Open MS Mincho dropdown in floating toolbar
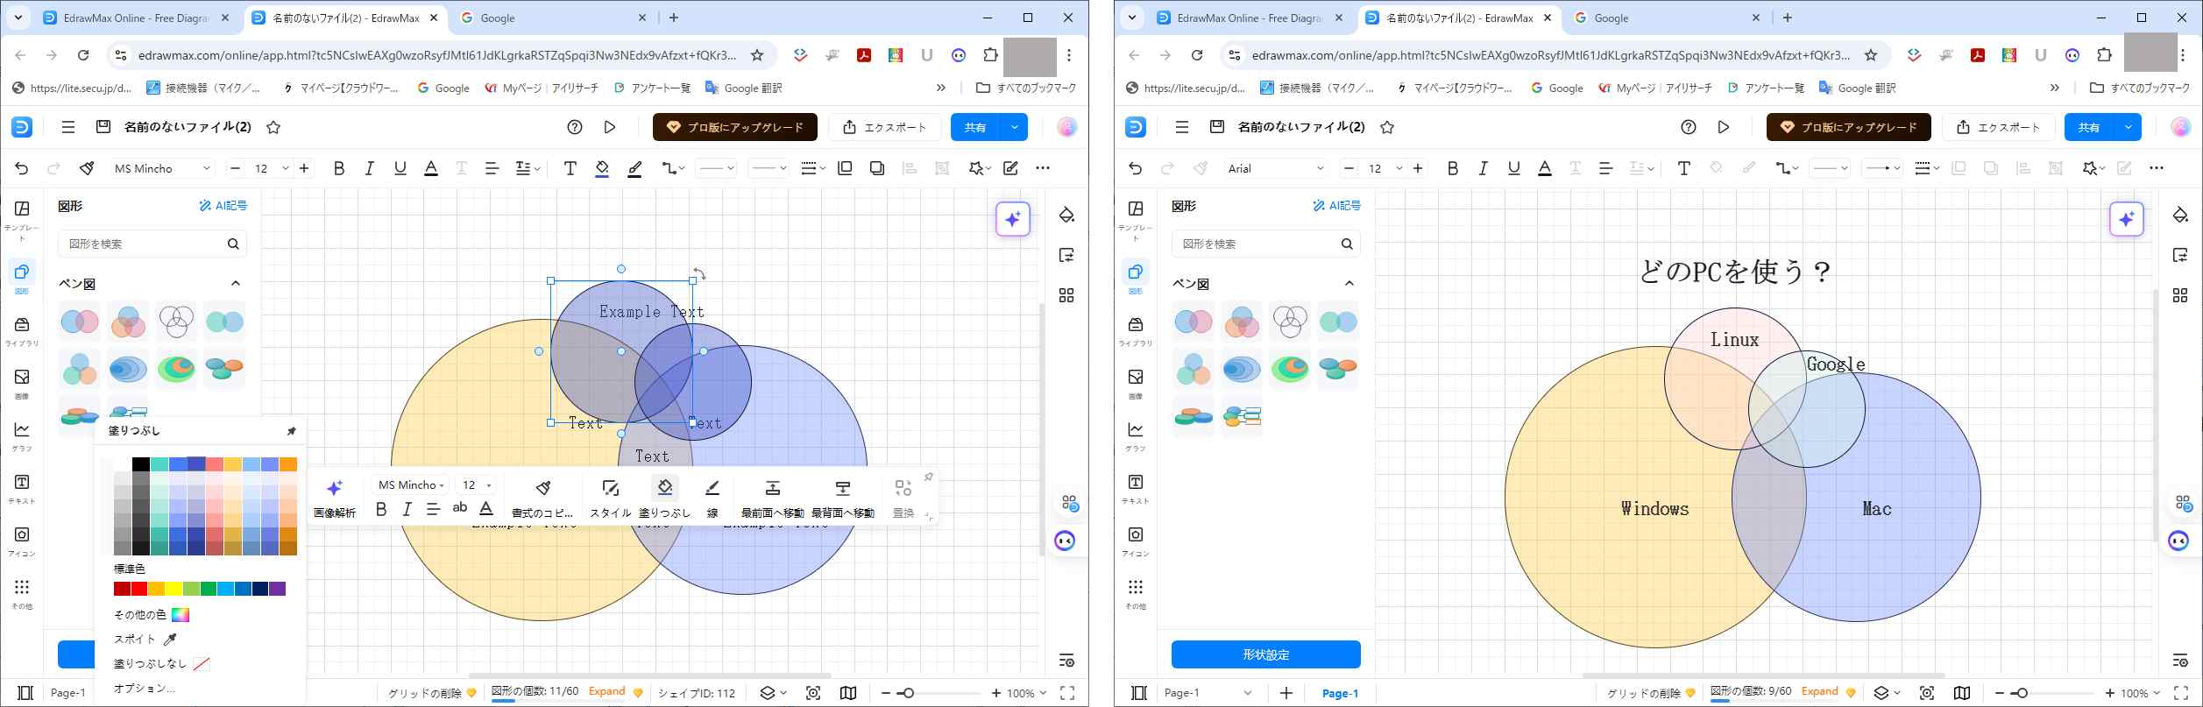Viewport: 2203px width, 707px height. pyautogui.click(x=411, y=484)
